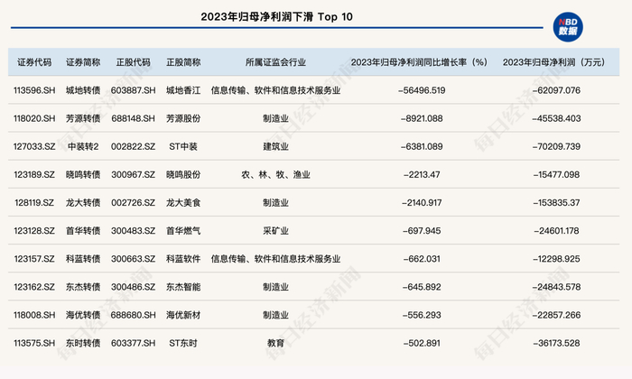Click the industry cell 采矿业
Screen dimensions: 632x379
click(275, 231)
